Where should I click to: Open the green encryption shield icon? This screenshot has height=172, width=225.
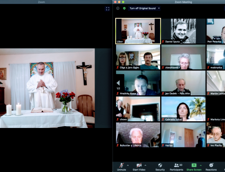point(124,9)
